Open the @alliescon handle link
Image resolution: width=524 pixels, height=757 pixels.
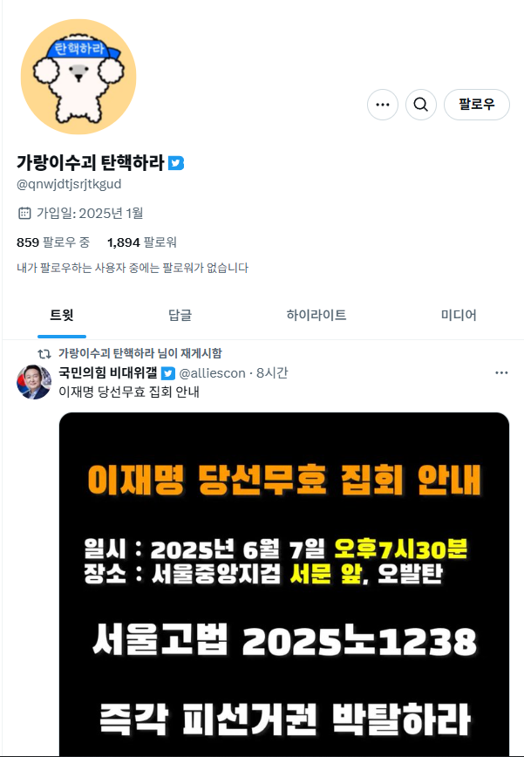click(x=212, y=373)
